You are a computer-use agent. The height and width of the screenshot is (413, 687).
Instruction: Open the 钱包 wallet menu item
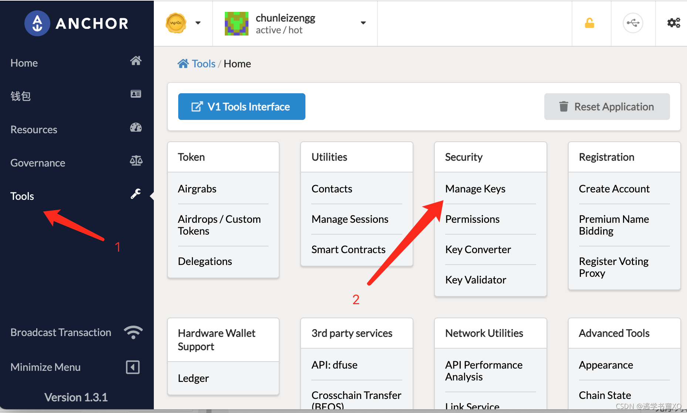pos(20,96)
